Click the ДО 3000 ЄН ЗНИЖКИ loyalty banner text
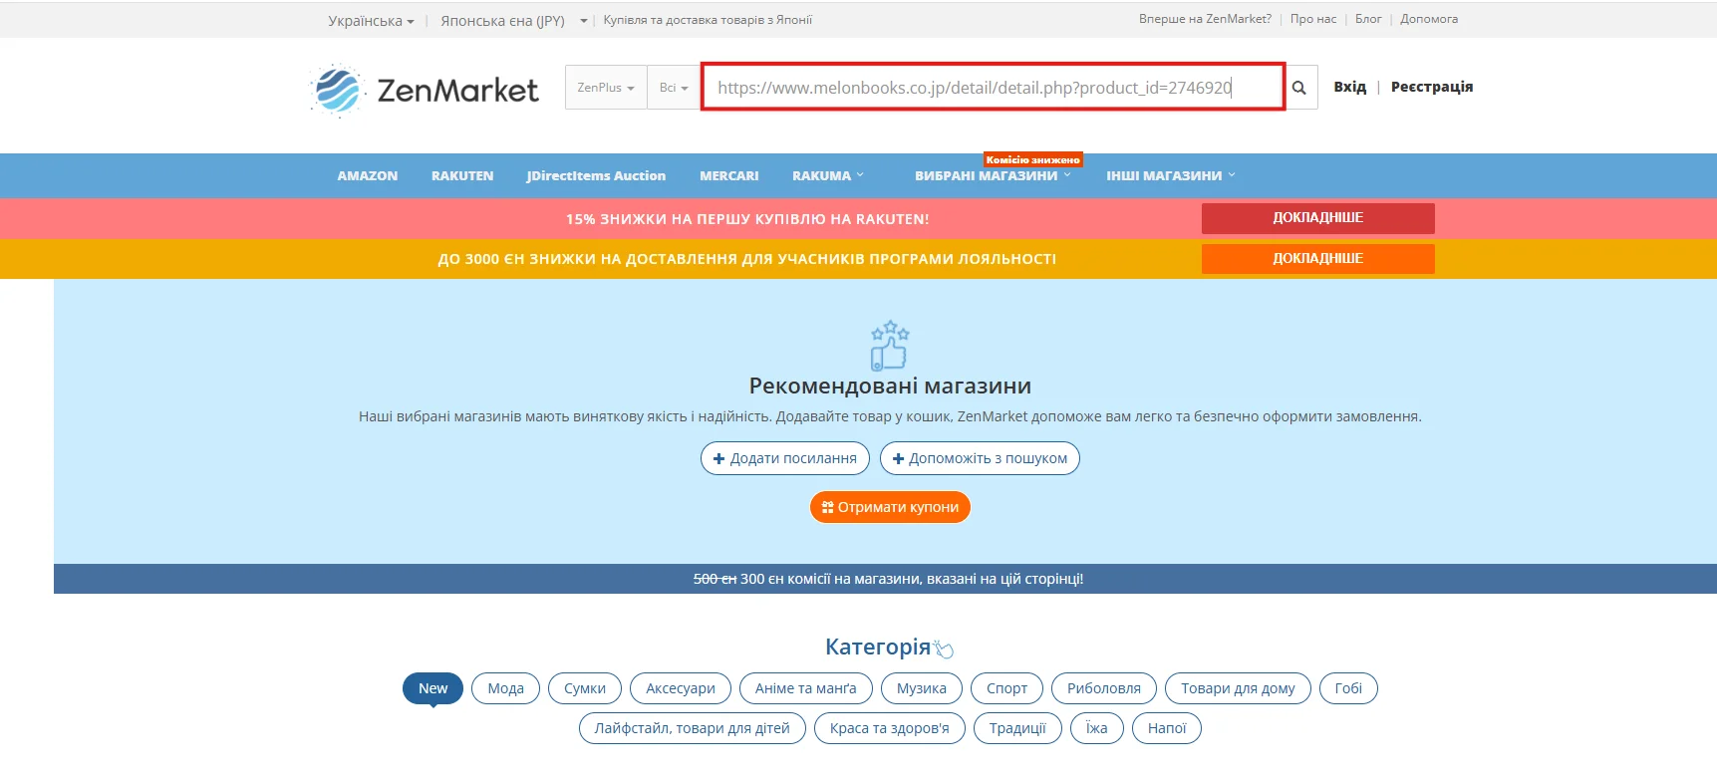1717x780 pixels. point(747,259)
